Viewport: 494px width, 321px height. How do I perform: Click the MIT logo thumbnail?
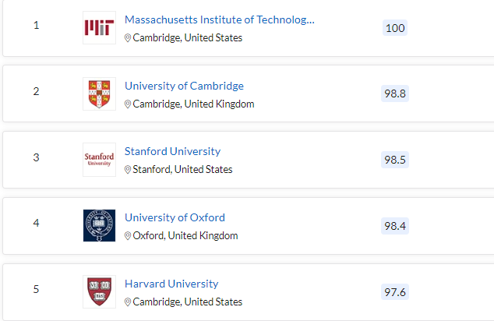(x=99, y=28)
